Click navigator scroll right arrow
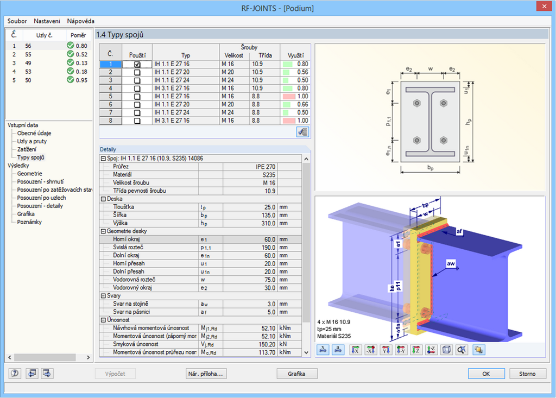The height and width of the screenshot is (398, 556). point(88,357)
